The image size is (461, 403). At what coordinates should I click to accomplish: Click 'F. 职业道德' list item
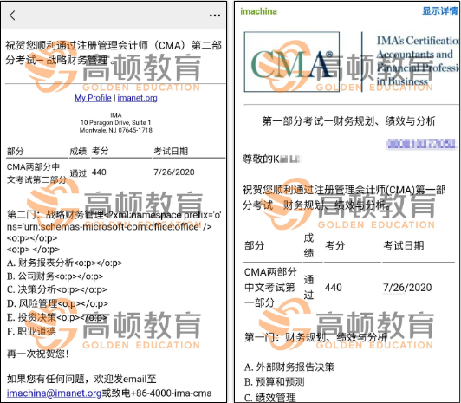click(31, 331)
